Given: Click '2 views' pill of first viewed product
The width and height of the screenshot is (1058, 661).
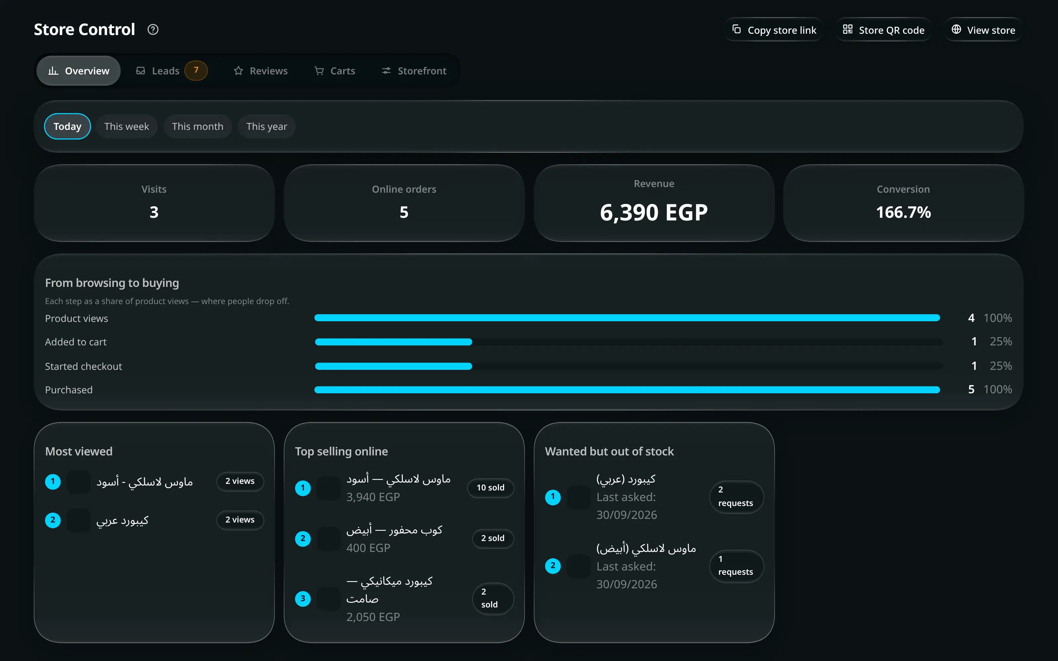Looking at the screenshot, I should pos(240,482).
